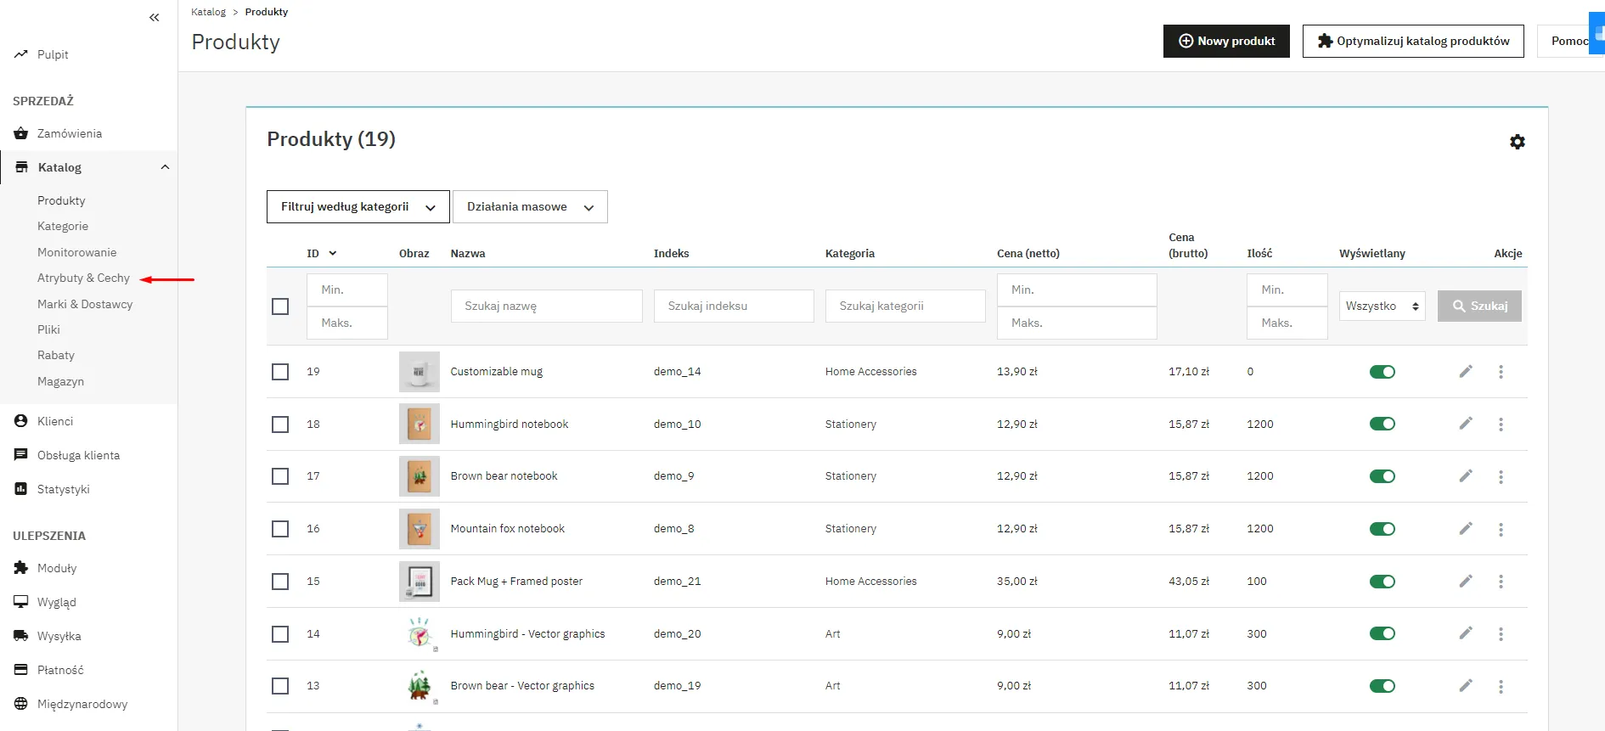Open Atrybuty & Cechy in Katalog menu
The width and height of the screenshot is (1605, 731).
click(x=83, y=278)
